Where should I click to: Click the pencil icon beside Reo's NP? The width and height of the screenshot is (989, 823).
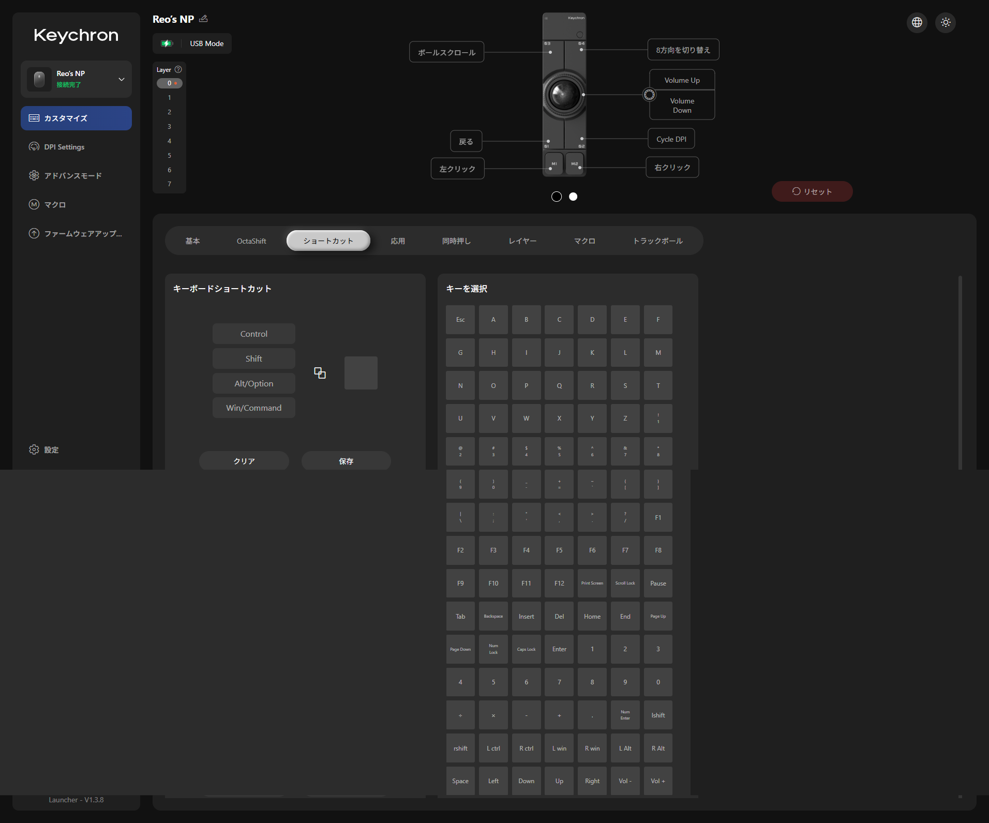[203, 19]
